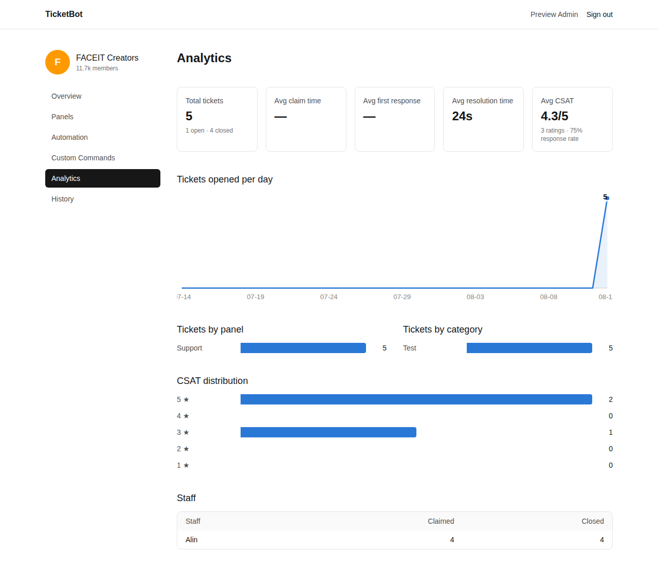Click the orange FACEIT Creators avatar
658x570 pixels.
(58, 62)
